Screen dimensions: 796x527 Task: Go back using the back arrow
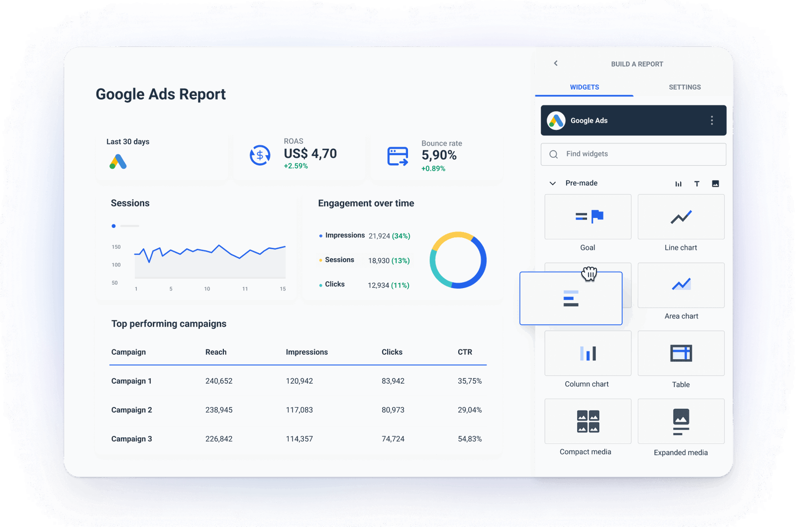(x=555, y=64)
